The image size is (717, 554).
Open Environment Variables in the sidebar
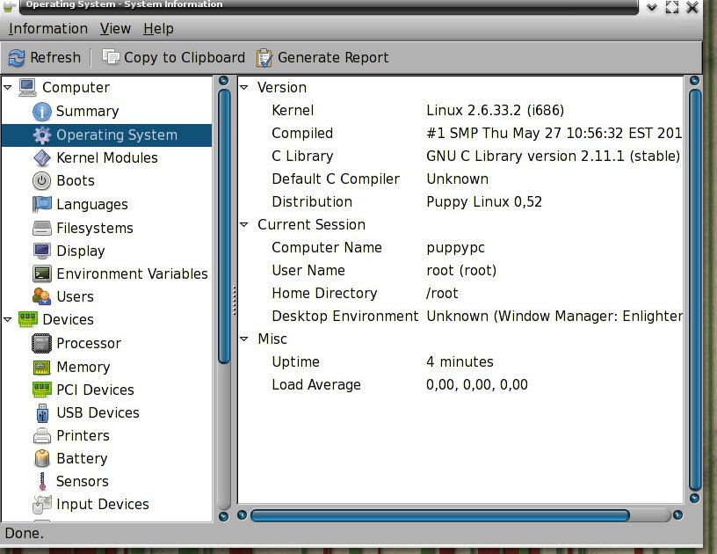(132, 274)
